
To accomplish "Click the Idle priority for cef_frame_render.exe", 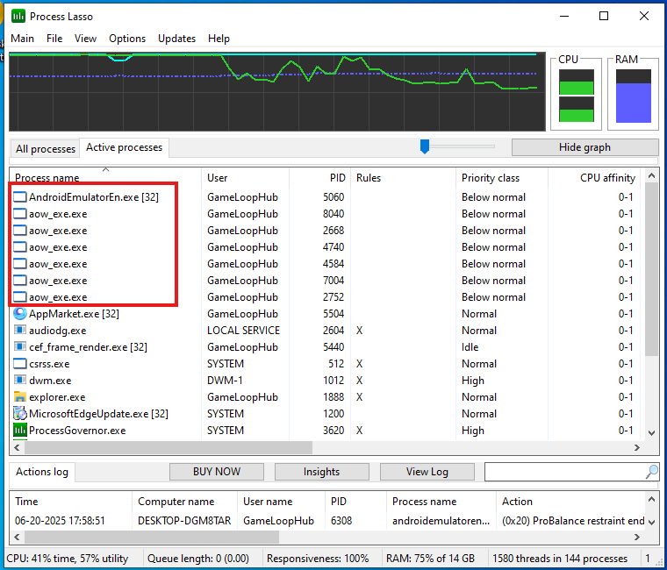I will [x=470, y=347].
